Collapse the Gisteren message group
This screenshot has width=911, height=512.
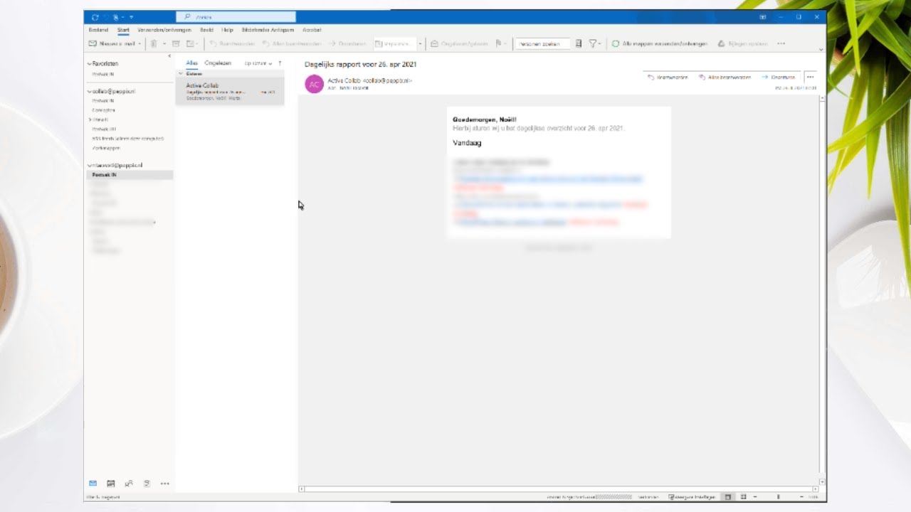click(x=180, y=73)
